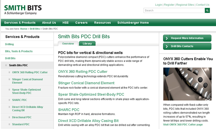Open the Services & Products menu
Screen dimensions: 216x129
point(20,22)
